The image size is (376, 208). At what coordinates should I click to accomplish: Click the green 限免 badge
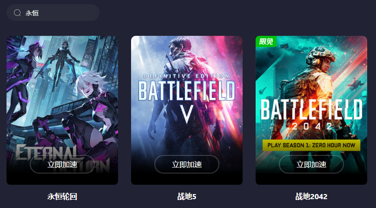coord(266,41)
